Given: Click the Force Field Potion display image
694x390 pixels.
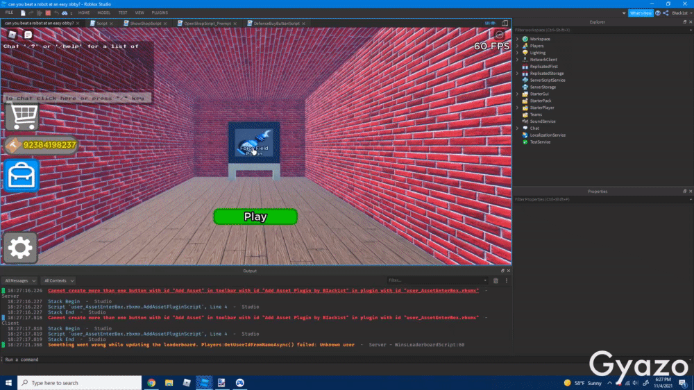Looking at the screenshot, I should tap(254, 142).
